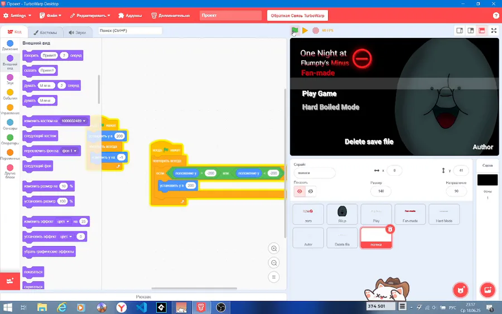Viewport: 502px width, 314px height.
Task: Select the Другие блоки category
Action: [x=10, y=171]
